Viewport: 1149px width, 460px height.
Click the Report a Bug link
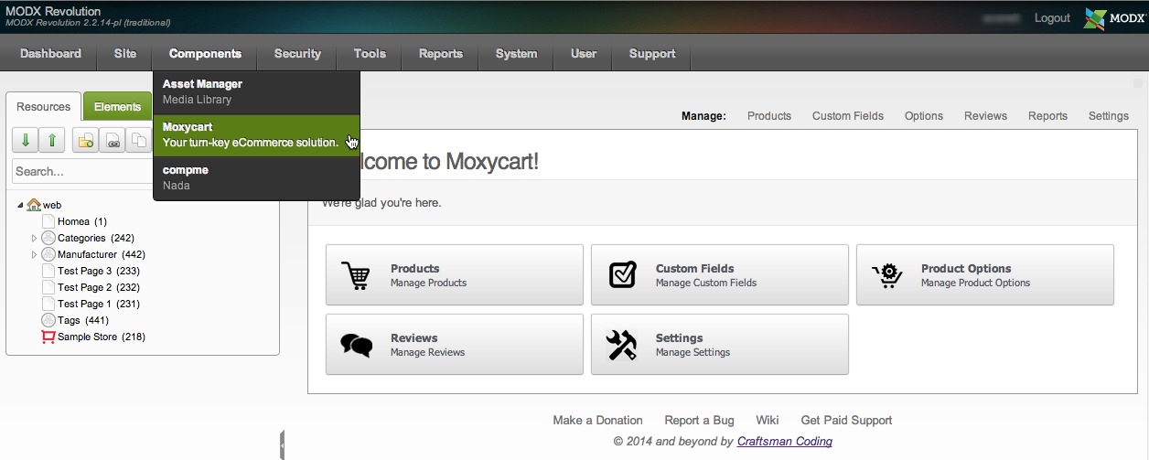click(699, 421)
